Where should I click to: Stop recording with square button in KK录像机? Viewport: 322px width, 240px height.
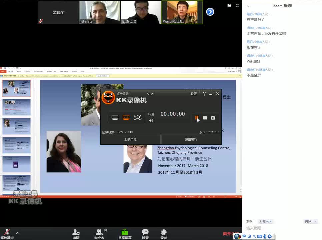coord(205,118)
